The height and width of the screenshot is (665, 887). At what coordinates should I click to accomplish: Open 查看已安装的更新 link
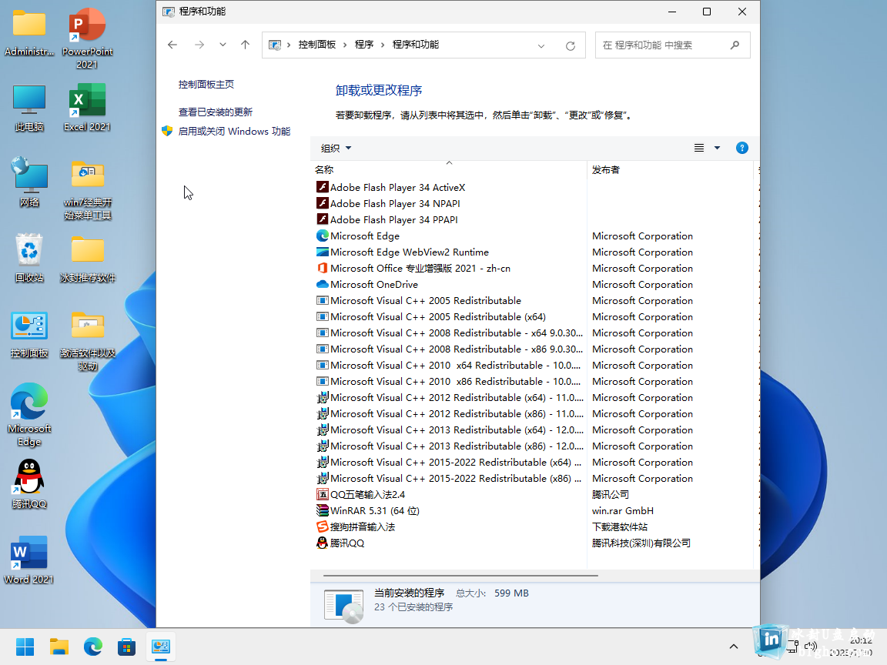(x=216, y=112)
